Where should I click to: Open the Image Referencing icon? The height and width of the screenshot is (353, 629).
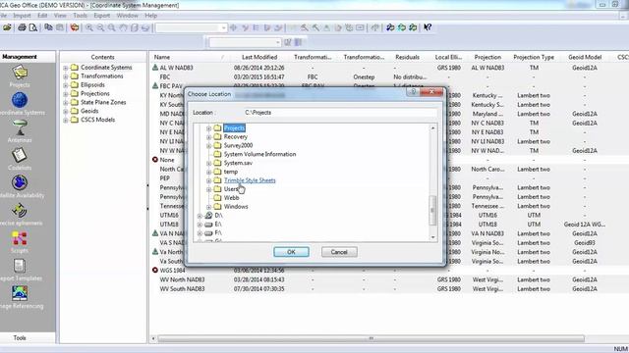click(20, 293)
